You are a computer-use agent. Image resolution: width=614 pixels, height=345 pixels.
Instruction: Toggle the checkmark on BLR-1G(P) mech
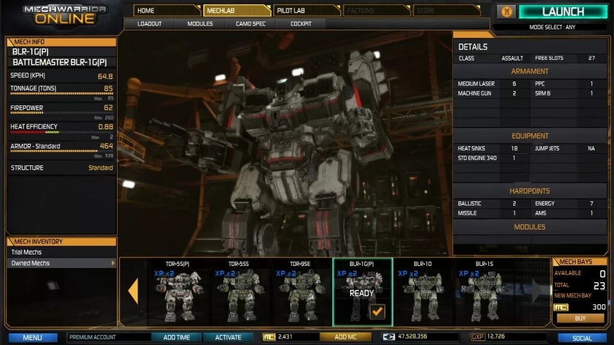377,311
